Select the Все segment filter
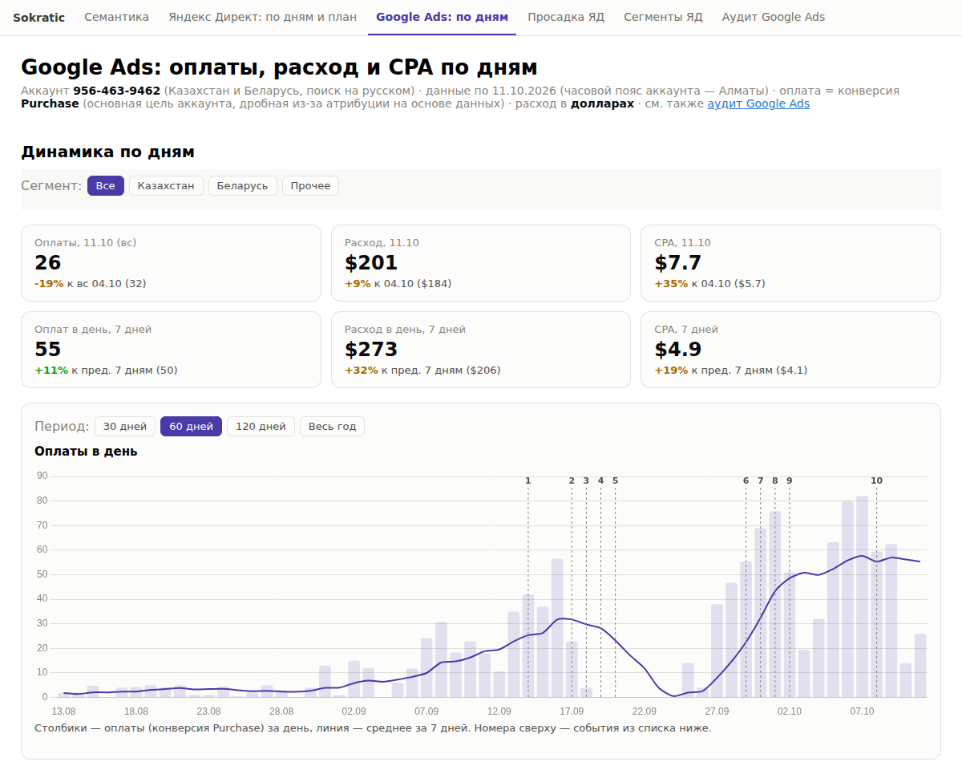This screenshot has width=962, height=762. [x=106, y=185]
